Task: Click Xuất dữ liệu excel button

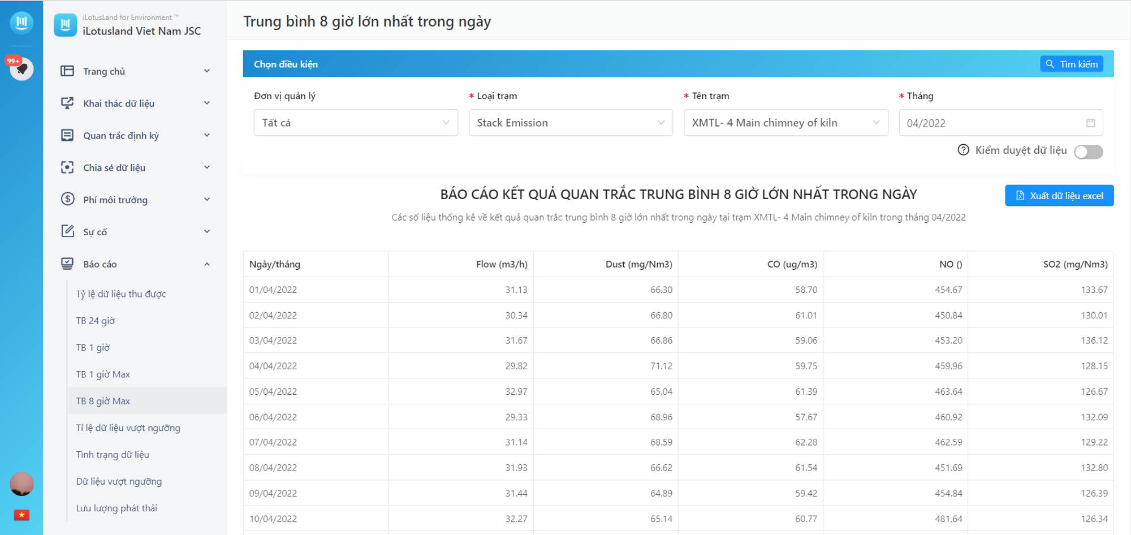Action: [1059, 196]
